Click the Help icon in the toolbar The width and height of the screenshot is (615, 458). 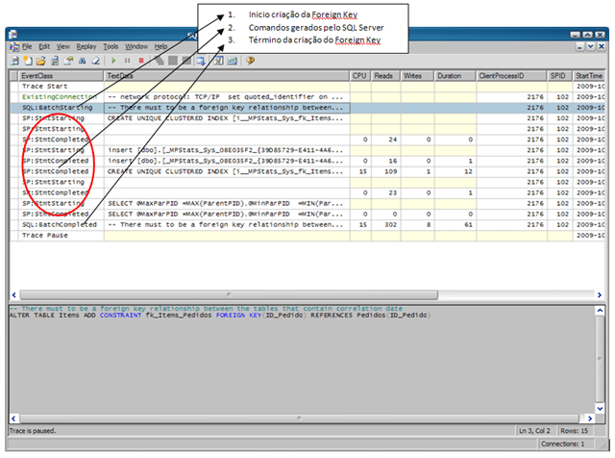(x=249, y=61)
